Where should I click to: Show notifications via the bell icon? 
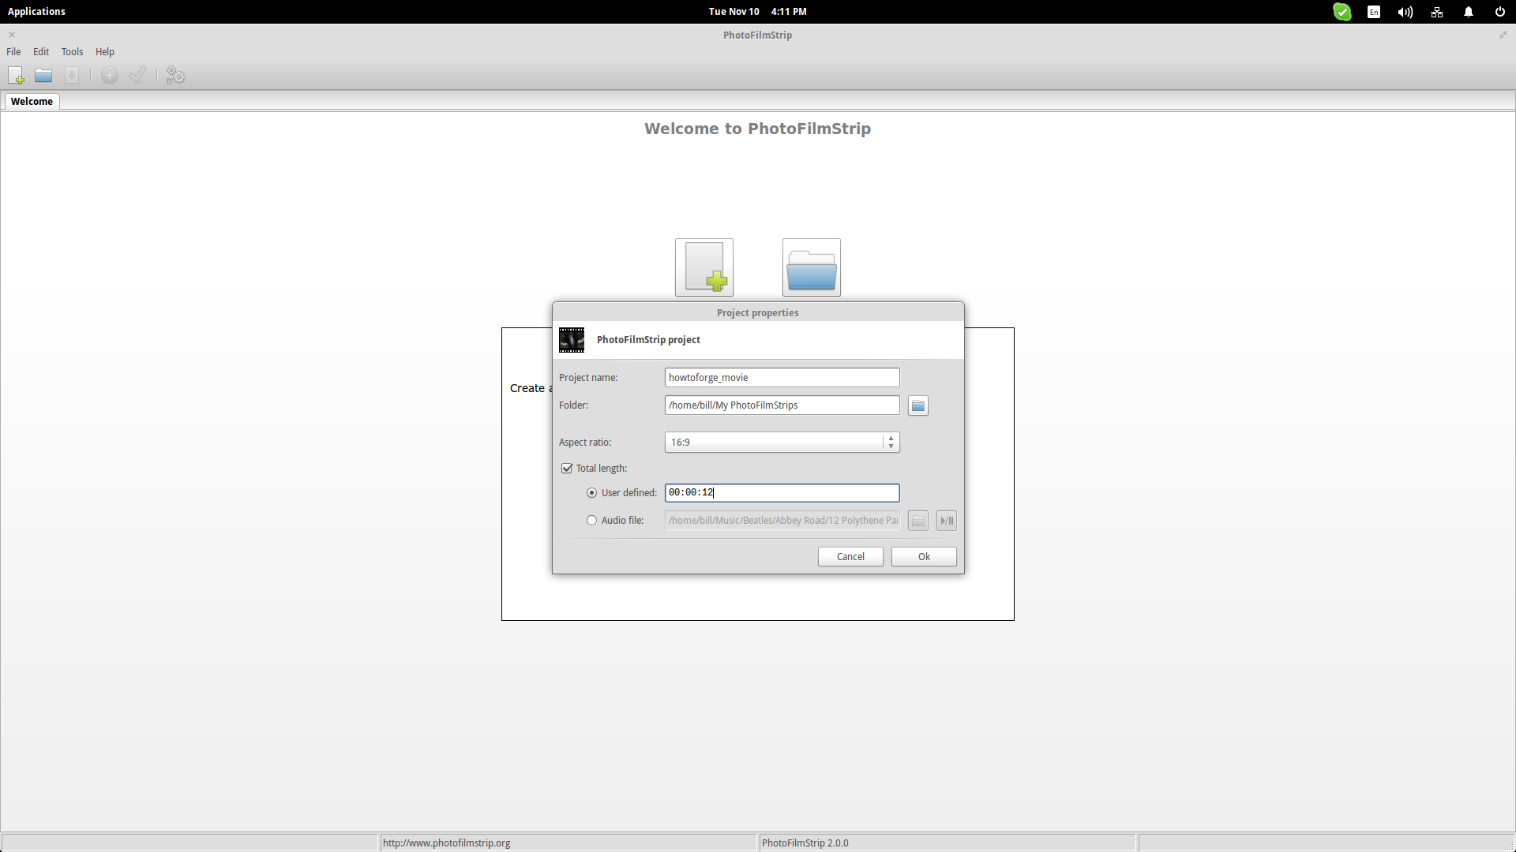[1469, 12]
